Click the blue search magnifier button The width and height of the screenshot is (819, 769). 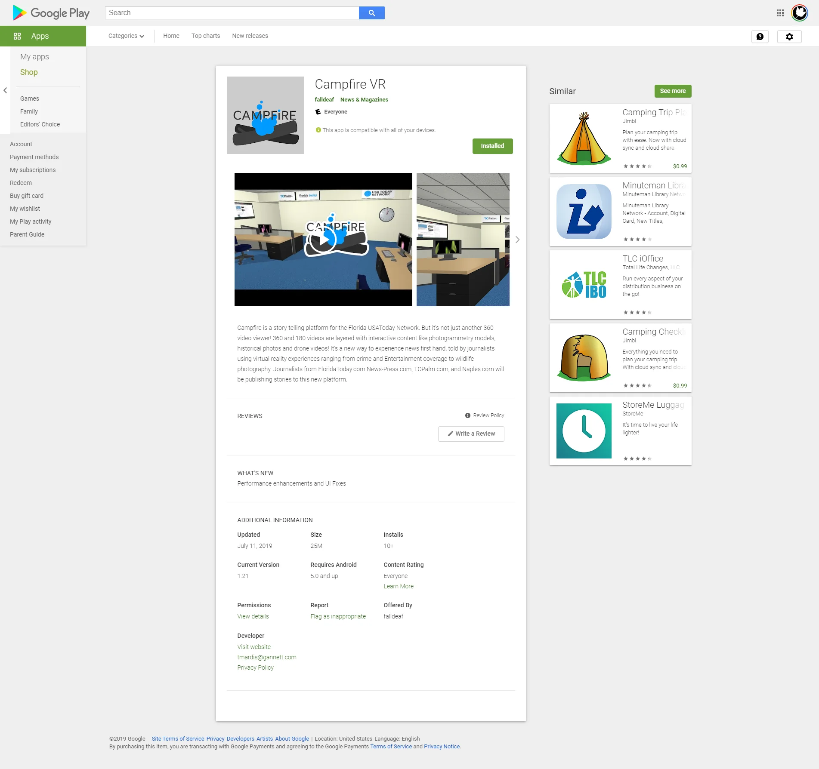(x=372, y=13)
